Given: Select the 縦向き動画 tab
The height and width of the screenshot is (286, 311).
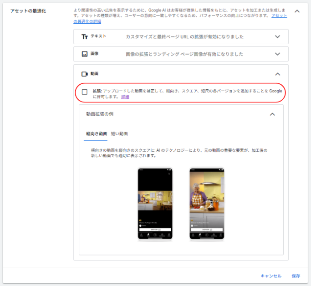Looking at the screenshot, I should tap(97, 134).
